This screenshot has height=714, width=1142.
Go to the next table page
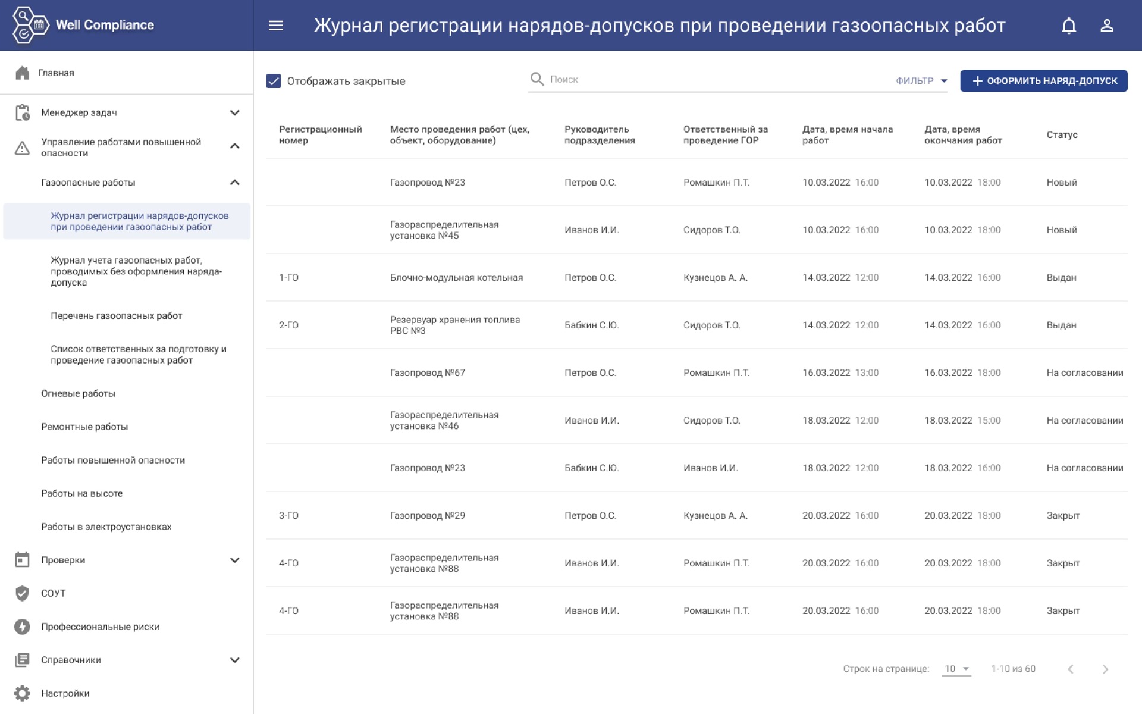tap(1105, 669)
